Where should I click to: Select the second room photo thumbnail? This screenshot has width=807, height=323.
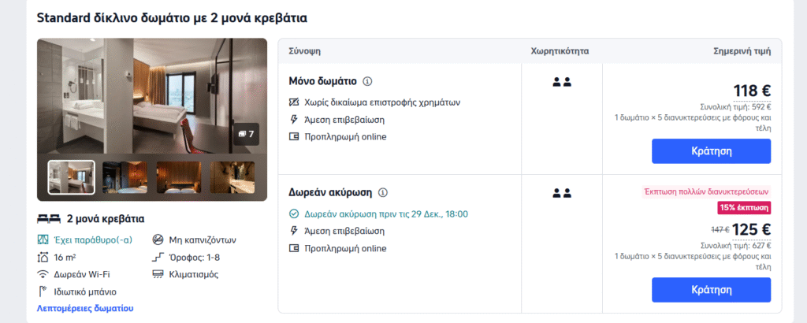pyautogui.click(x=125, y=177)
